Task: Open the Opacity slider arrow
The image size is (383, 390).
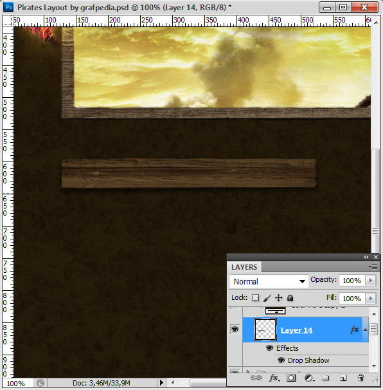Action: 371,281
